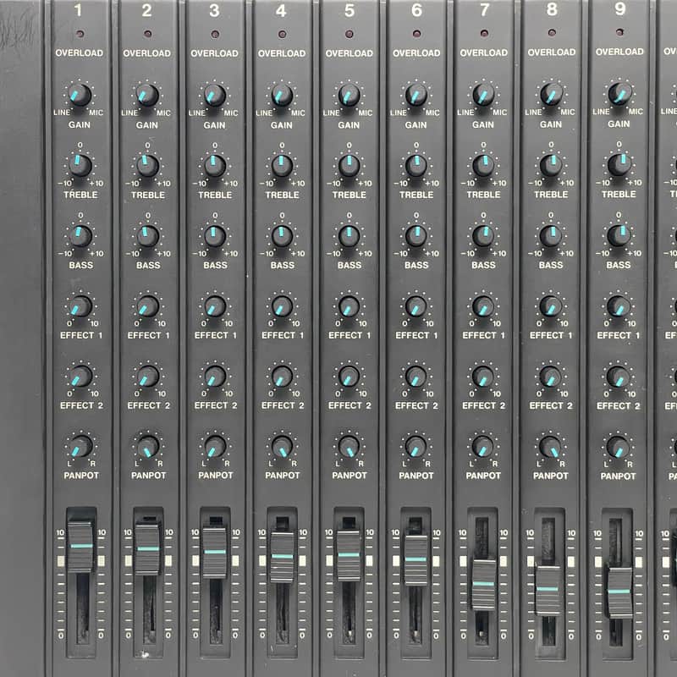Click channel 7 BASS knob

(483, 236)
